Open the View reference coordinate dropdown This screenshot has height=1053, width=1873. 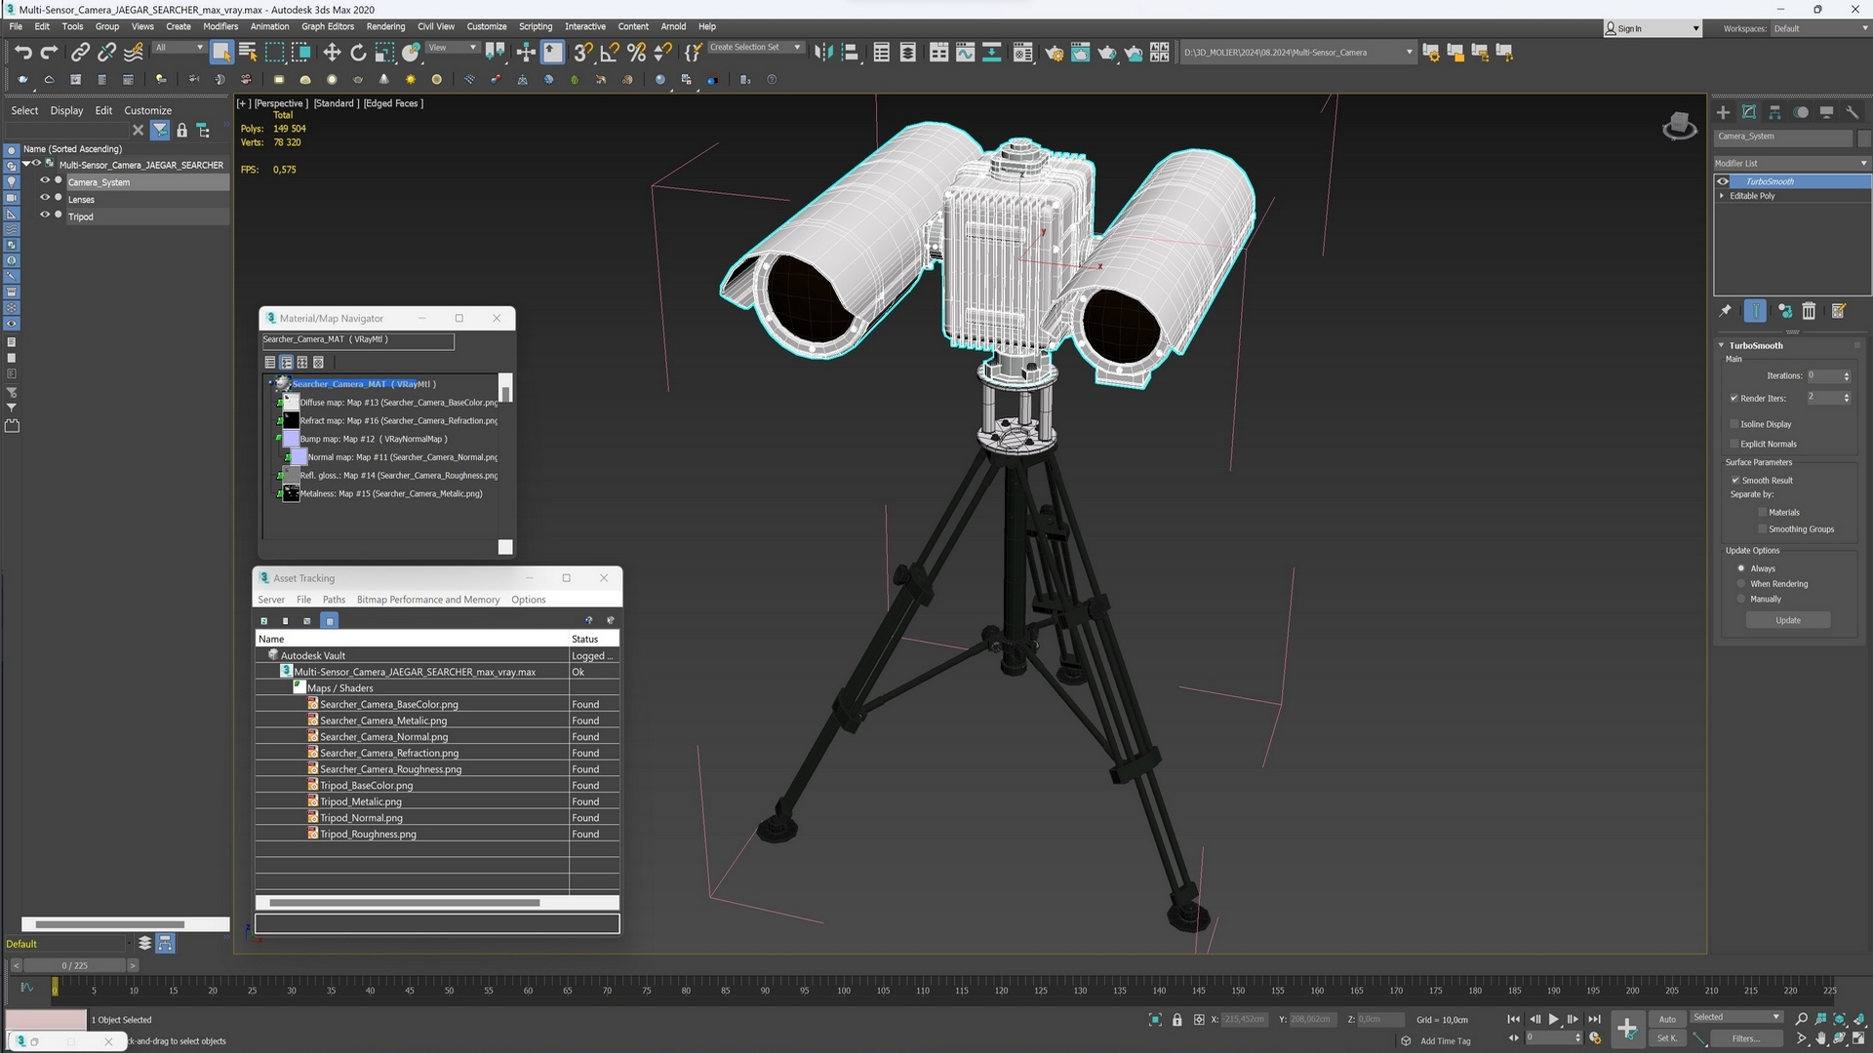[x=453, y=47]
